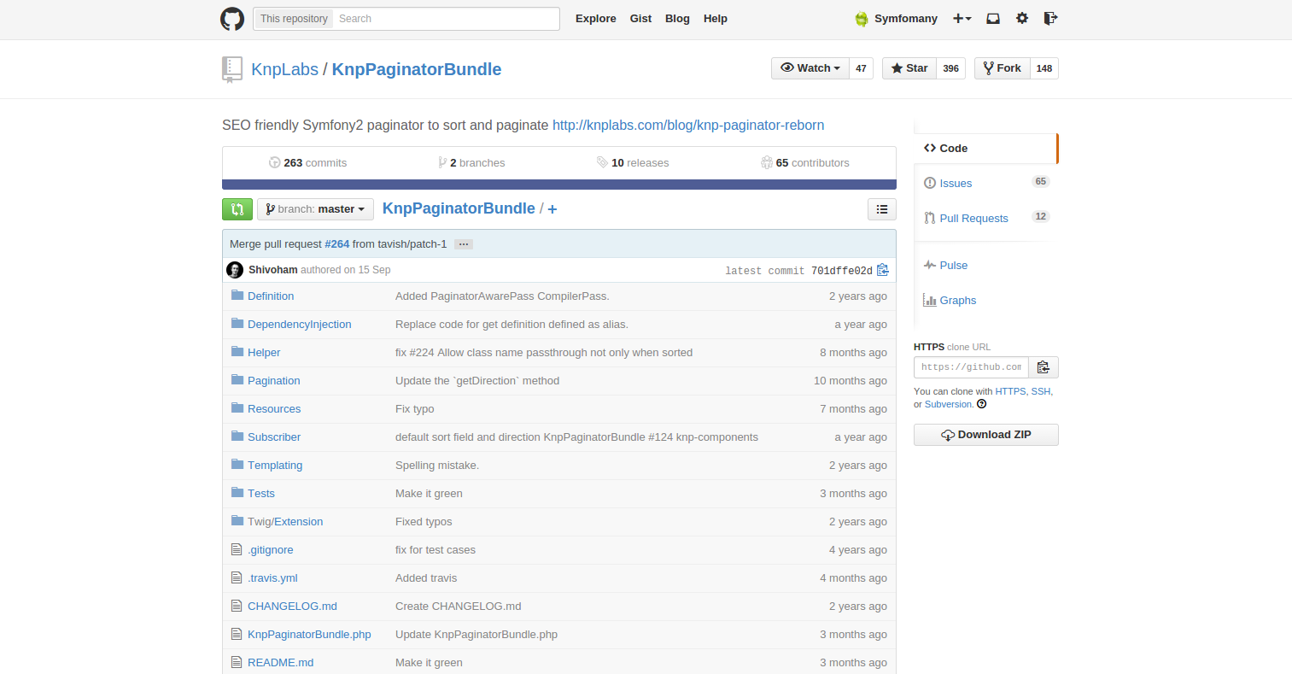Download ZIP of the repository
Image resolution: width=1292 pixels, height=674 pixels.
(x=986, y=435)
